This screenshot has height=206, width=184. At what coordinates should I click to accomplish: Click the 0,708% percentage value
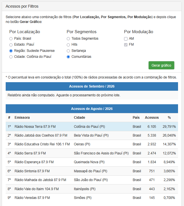coord(169,198)
